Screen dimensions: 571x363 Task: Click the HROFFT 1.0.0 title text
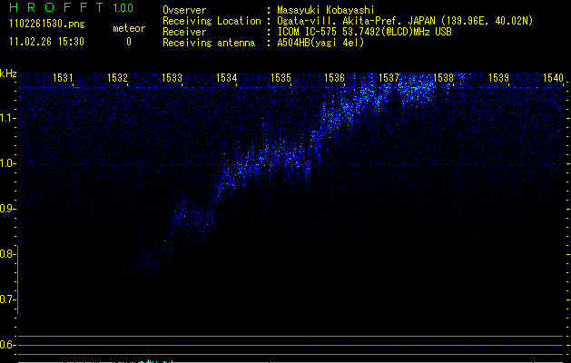point(72,7)
